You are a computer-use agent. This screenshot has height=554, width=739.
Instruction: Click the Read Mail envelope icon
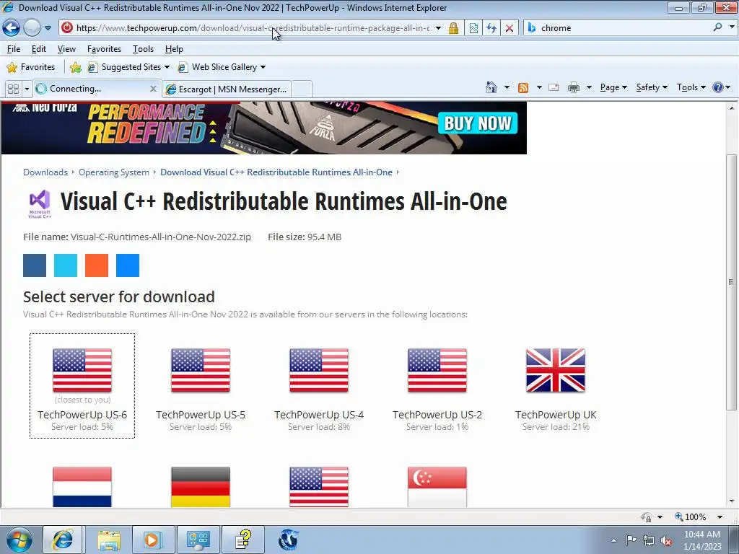point(554,87)
